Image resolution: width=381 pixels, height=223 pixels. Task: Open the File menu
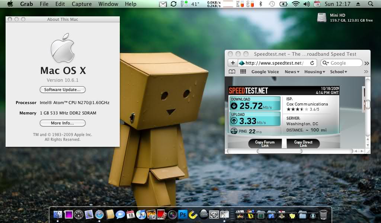pyautogui.click(x=44, y=4)
